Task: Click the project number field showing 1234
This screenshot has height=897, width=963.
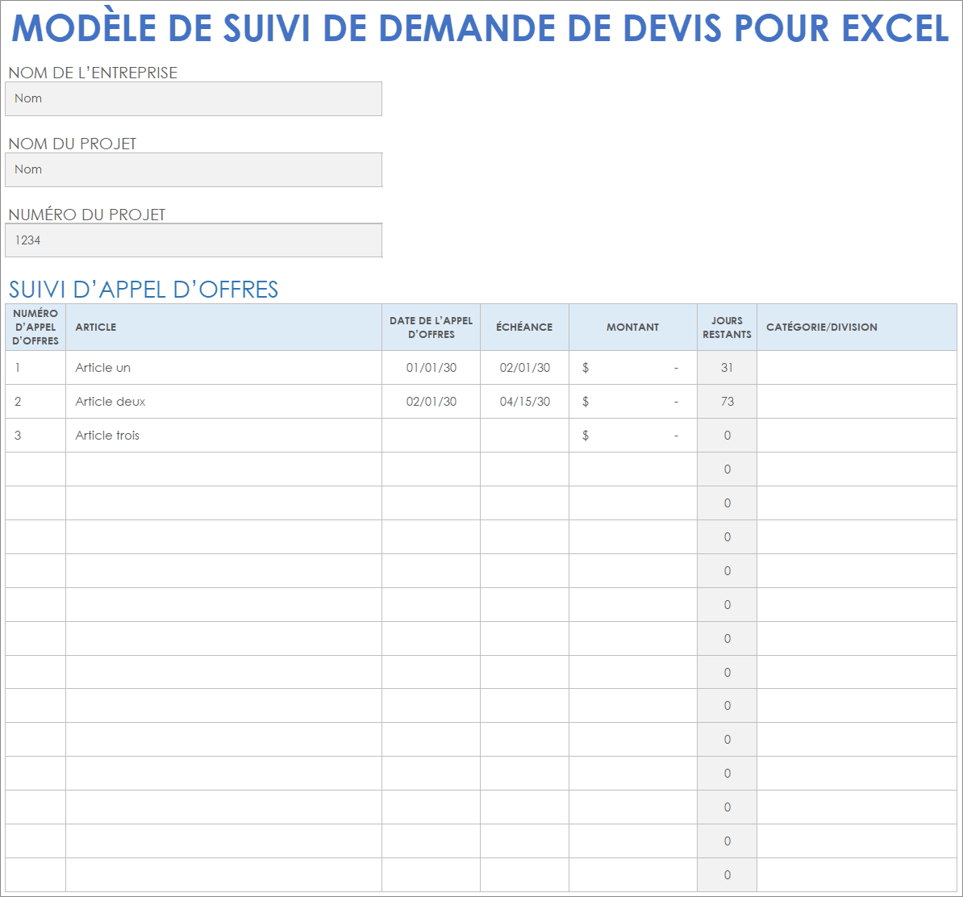Action: click(194, 240)
